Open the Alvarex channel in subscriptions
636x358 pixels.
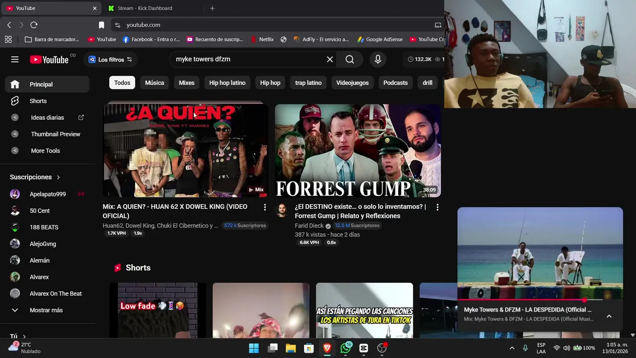pos(47,277)
